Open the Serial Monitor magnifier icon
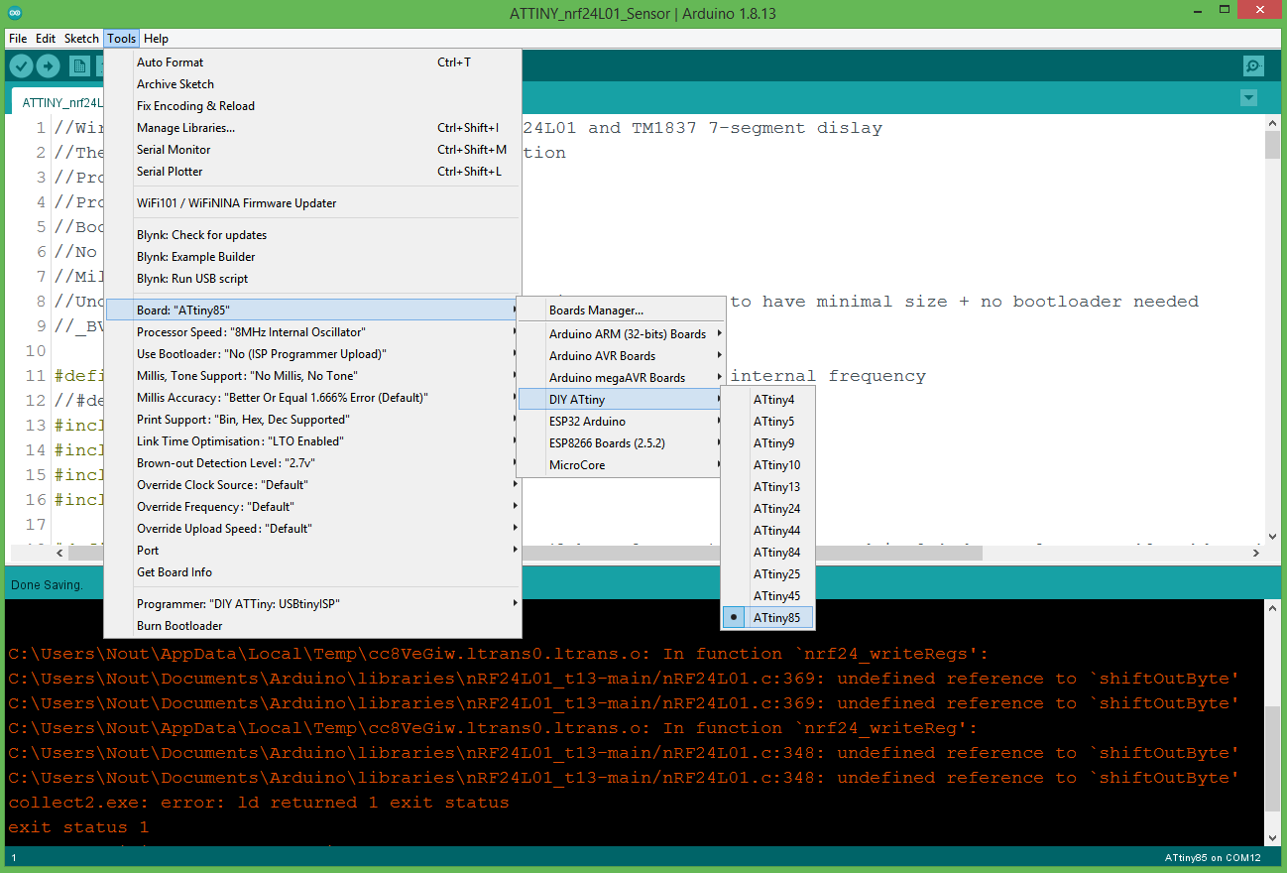This screenshot has width=1287, height=873. click(1253, 66)
